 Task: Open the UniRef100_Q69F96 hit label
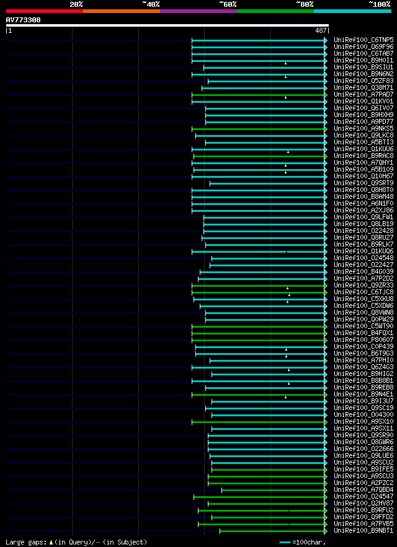pyautogui.click(x=364, y=47)
